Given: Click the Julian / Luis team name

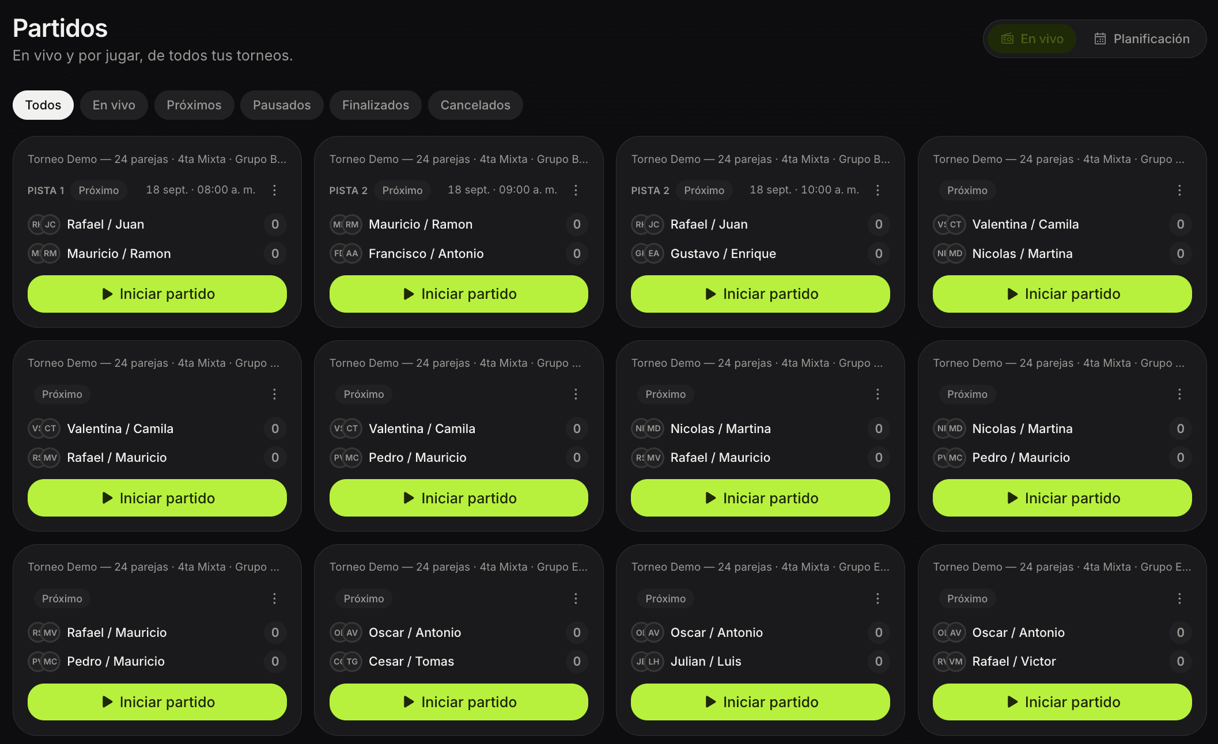Looking at the screenshot, I should coord(706,661).
